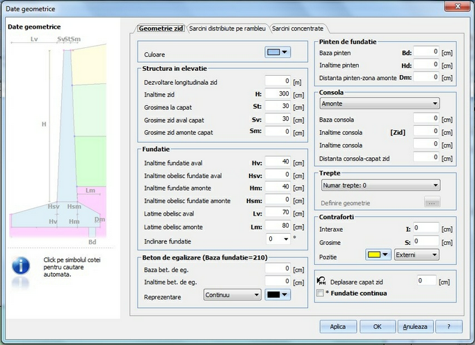Screen dimensions: 475x345
Task: Switch to the Geometrie zid tab
Action: (x=161, y=29)
